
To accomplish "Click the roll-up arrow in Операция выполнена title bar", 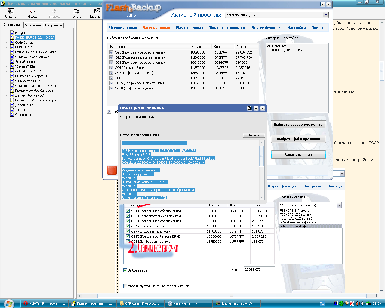I will click(x=256, y=108).
